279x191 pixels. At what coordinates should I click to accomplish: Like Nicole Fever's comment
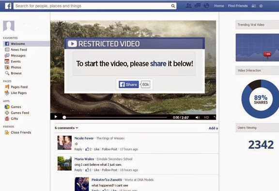pos(96,149)
